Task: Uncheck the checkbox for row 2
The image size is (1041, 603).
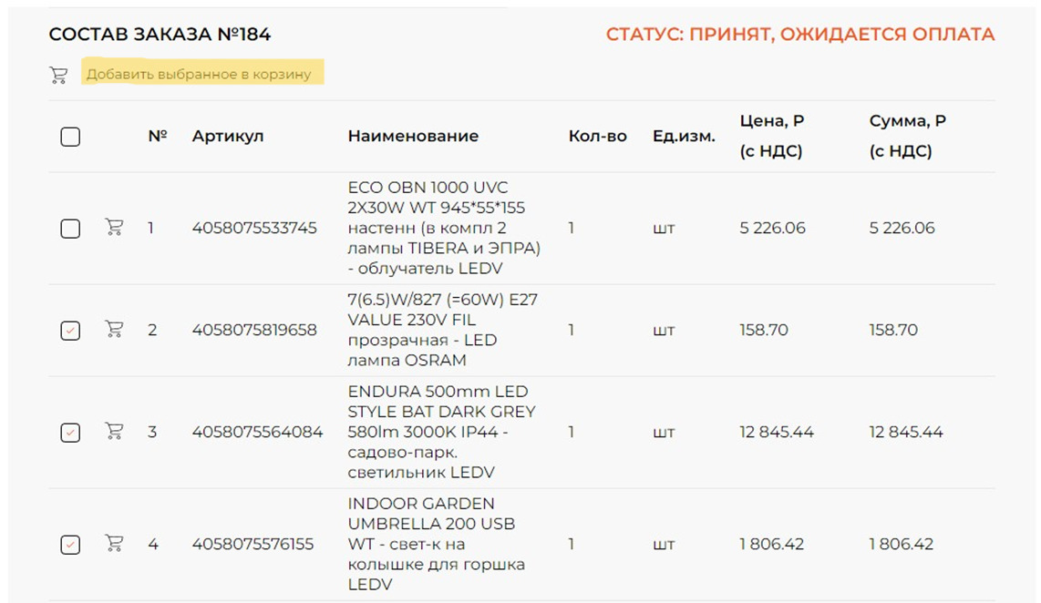Action: tap(70, 330)
